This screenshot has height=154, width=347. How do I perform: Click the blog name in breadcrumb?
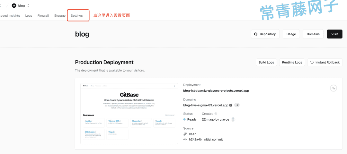(22, 6)
